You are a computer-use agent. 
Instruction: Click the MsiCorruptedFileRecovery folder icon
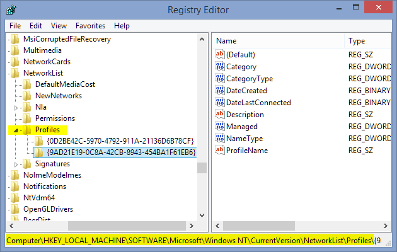15,39
